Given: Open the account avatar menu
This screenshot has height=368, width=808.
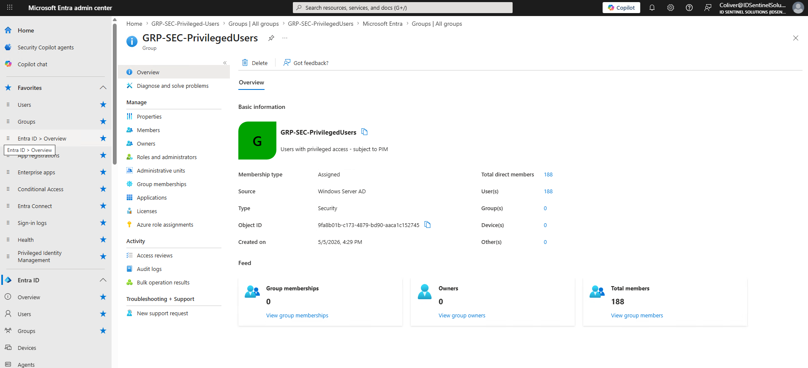Looking at the screenshot, I should [x=798, y=8].
